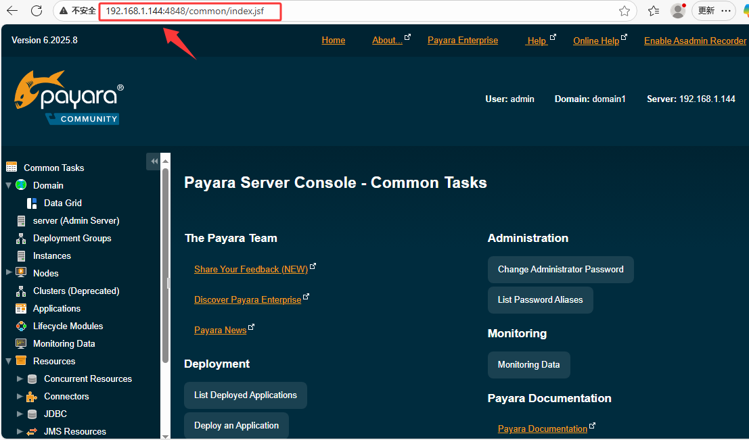The height and width of the screenshot is (440, 749).
Task: Click the Deployment Groups icon
Action: (x=22, y=238)
